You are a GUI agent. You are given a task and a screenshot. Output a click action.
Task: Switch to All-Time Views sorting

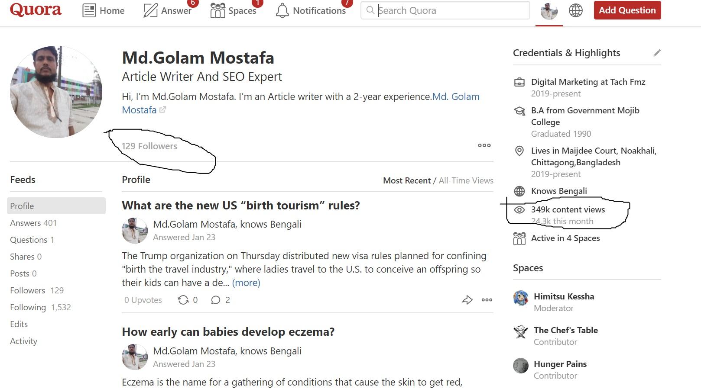coord(466,180)
